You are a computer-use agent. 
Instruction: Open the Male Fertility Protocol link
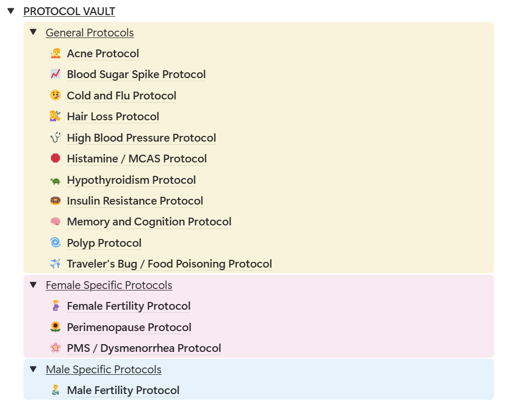click(123, 390)
